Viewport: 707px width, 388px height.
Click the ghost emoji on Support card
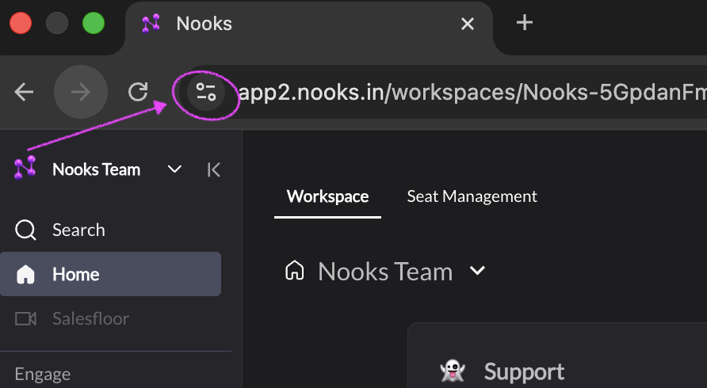(453, 371)
